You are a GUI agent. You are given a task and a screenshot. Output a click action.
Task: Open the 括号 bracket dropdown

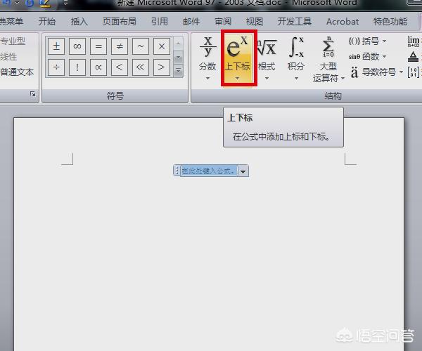(367, 41)
